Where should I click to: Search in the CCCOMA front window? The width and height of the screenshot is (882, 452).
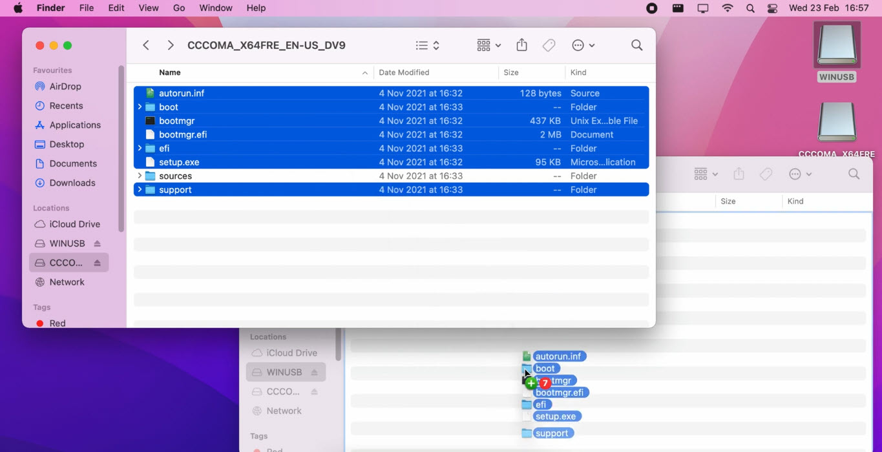click(636, 45)
